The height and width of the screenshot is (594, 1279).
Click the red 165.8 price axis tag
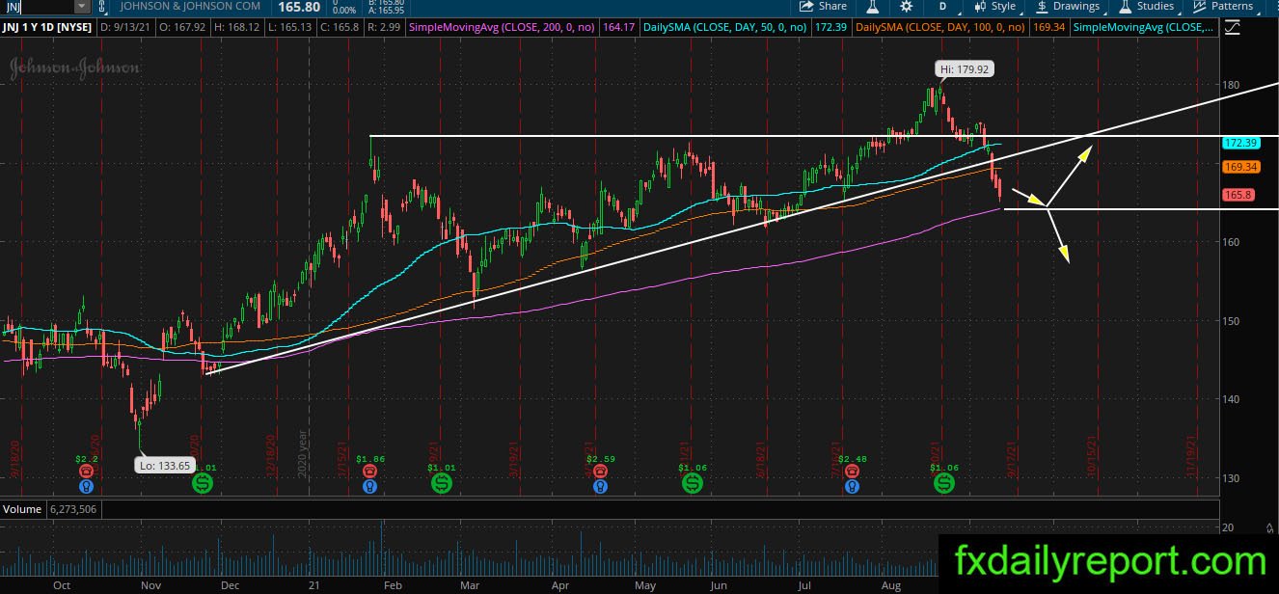(x=1238, y=195)
